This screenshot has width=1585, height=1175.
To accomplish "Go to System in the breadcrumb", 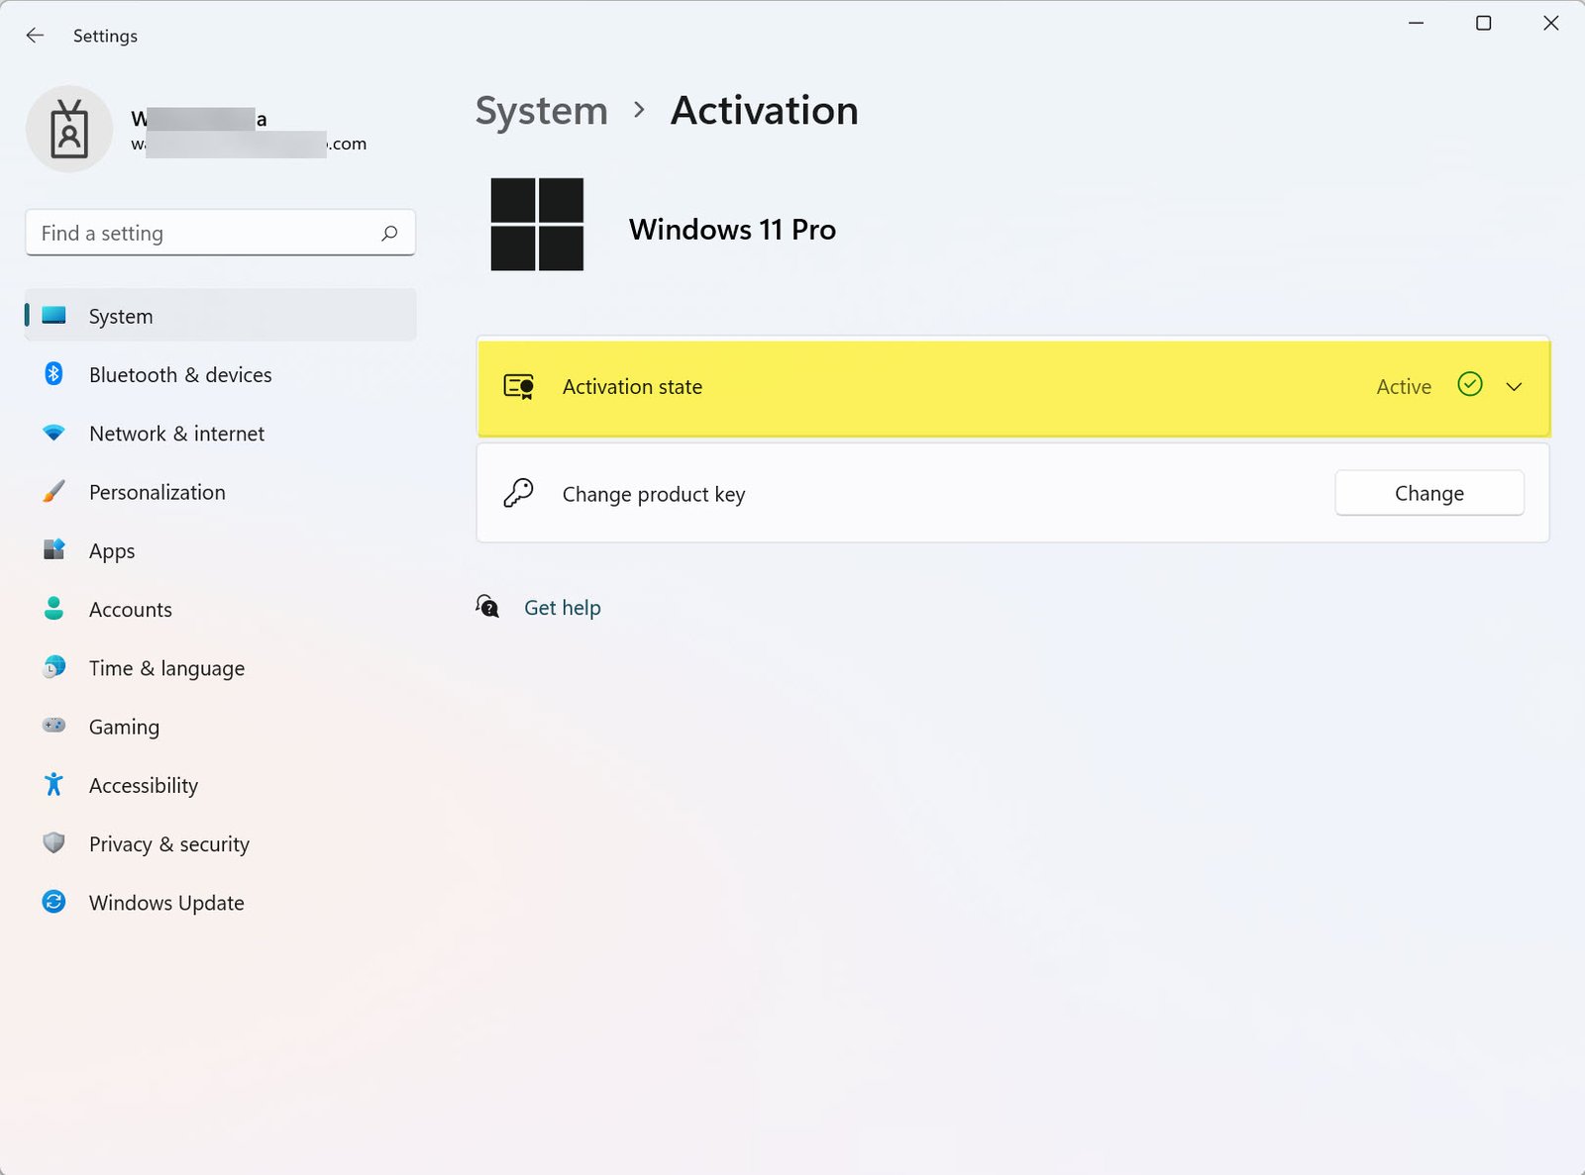I will coord(542,111).
